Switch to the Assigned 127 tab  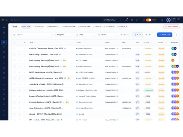53,27
